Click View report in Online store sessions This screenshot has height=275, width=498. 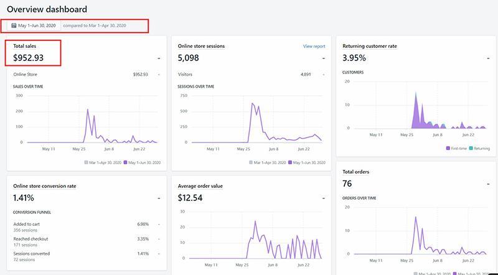click(314, 46)
